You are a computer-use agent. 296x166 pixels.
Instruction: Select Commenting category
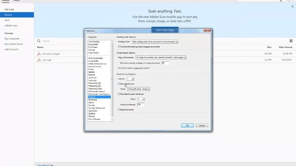94,41
